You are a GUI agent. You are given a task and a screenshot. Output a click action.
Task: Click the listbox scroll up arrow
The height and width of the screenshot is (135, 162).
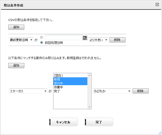[89, 75]
